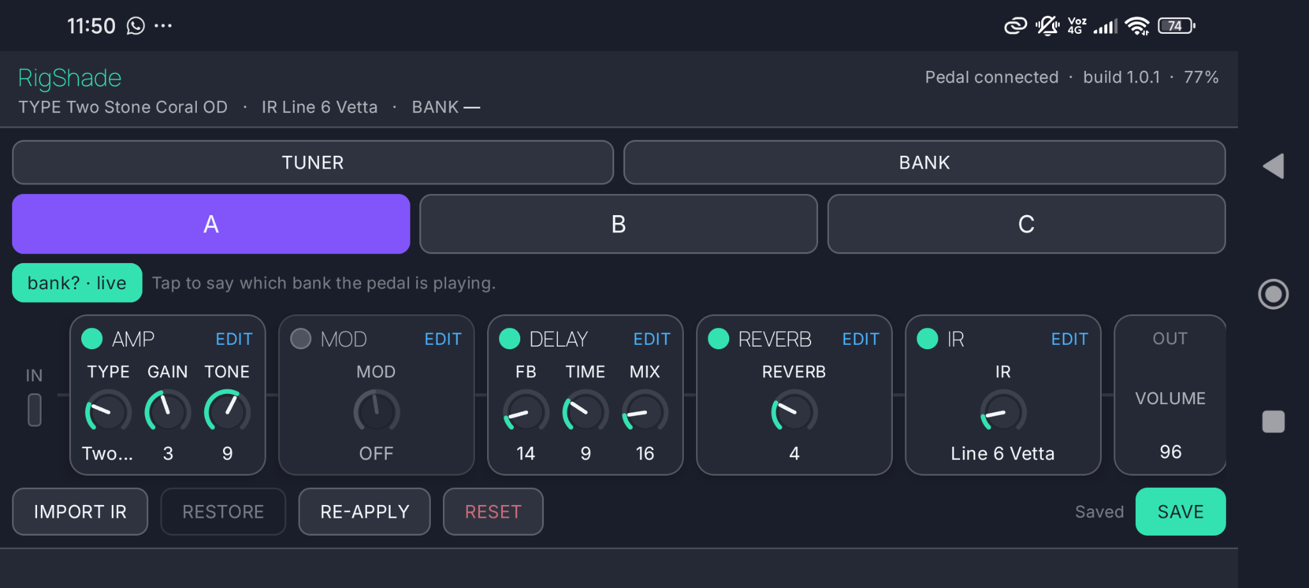This screenshot has height=588, width=1309.
Task: Click the IMPORT IR button
Action: 80,511
